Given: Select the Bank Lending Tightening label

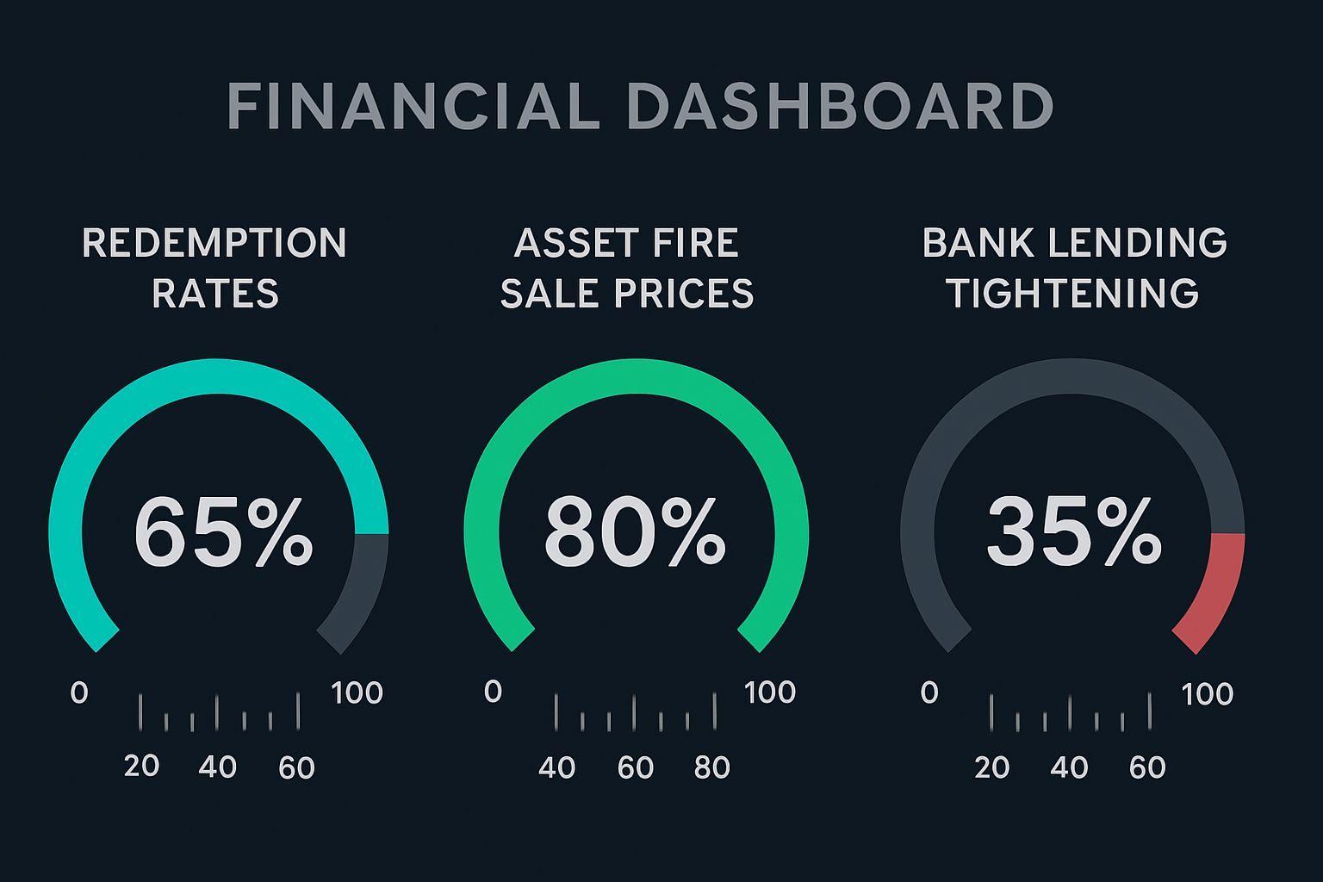Looking at the screenshot, I should pyautogui.click(x=1074, y=268).
